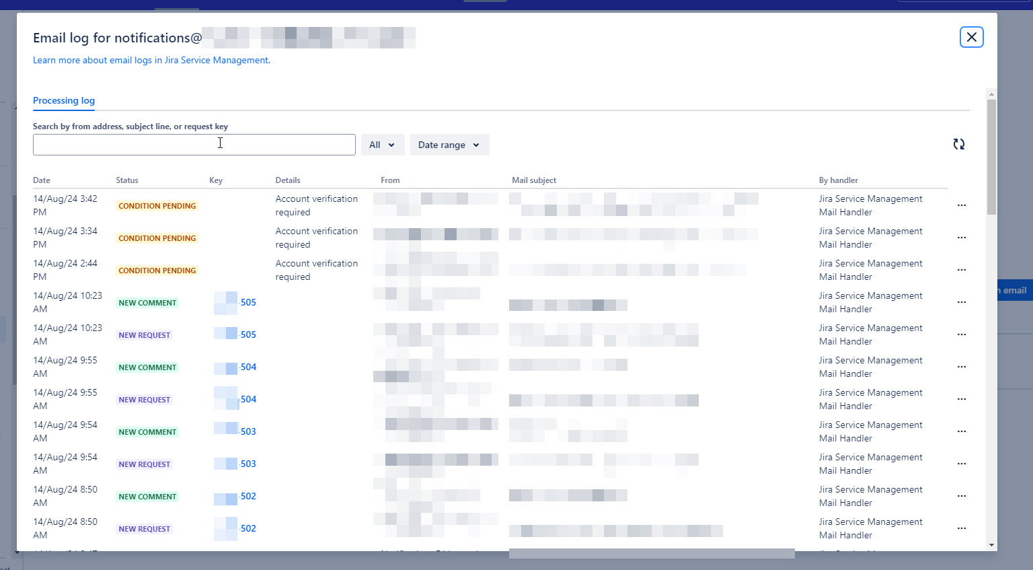The width and height of the screenshot is (1033, 570).
Task: Click the Mail subject column header
Action: (x=534, y=180)
